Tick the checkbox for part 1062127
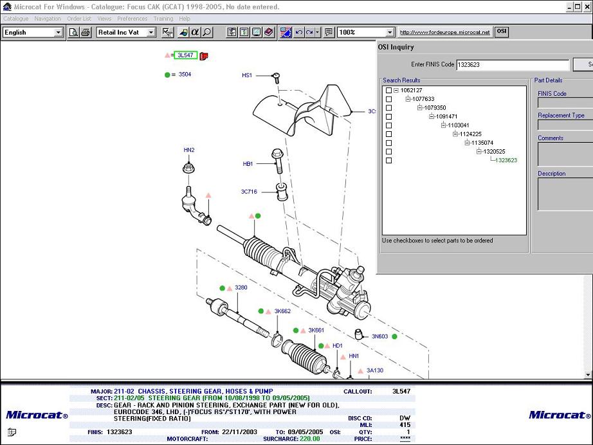 coord(388,91)
